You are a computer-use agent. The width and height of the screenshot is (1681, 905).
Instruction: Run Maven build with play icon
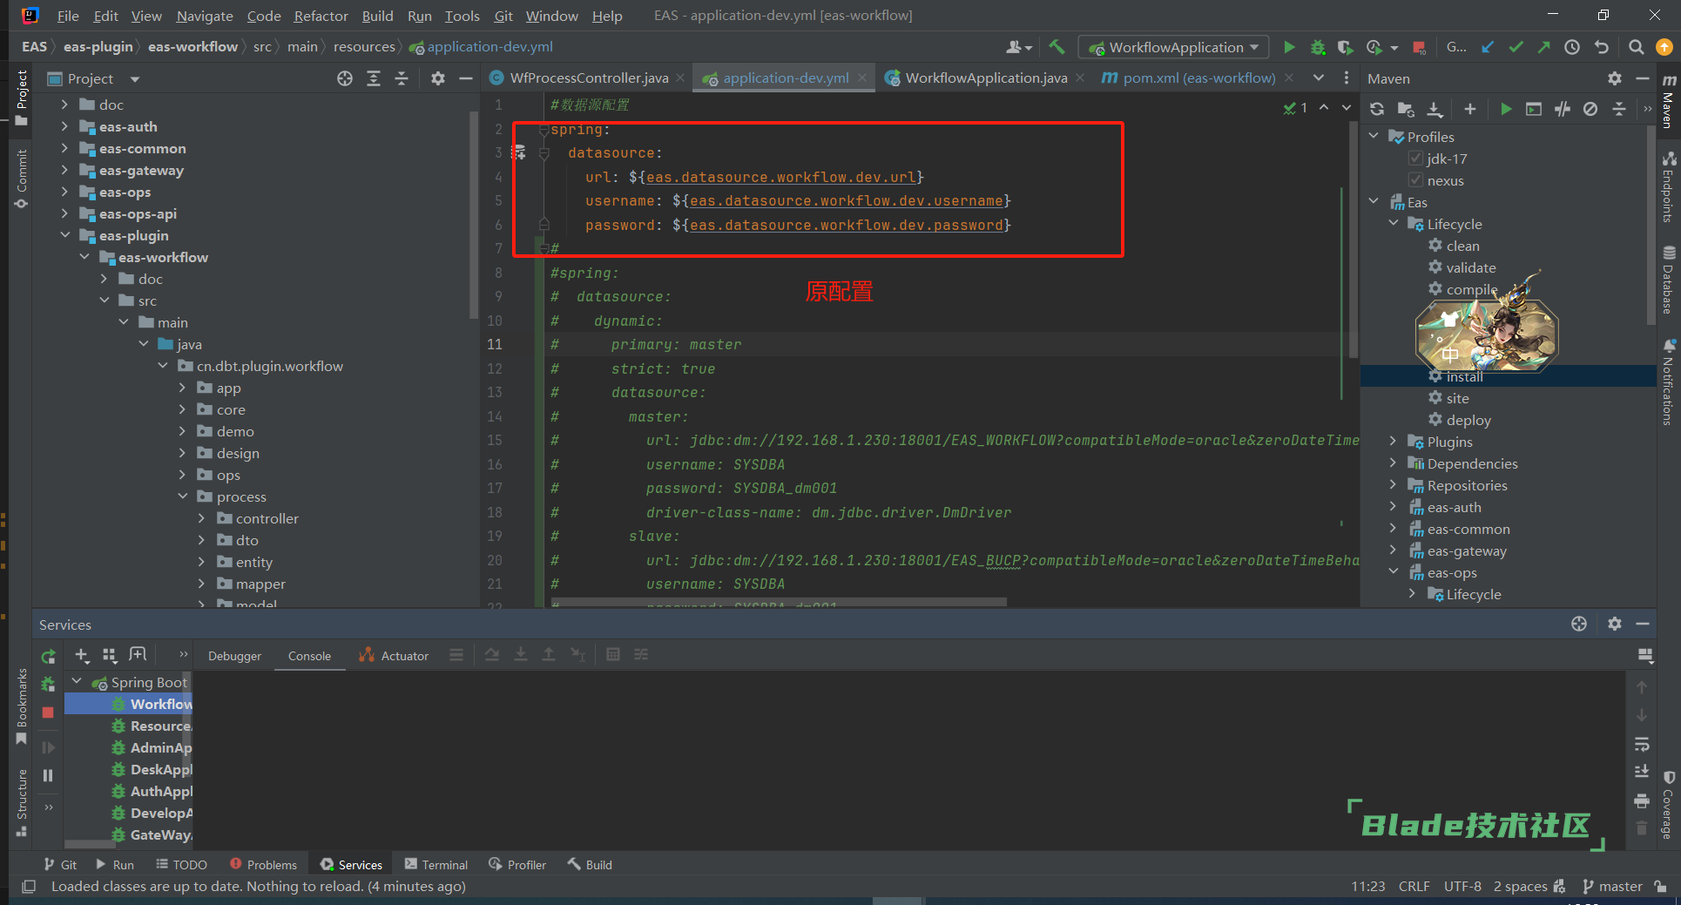1506,109
